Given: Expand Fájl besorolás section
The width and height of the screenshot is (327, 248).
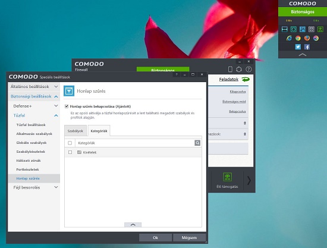Looking at the screenshot, I should point(34,187).
